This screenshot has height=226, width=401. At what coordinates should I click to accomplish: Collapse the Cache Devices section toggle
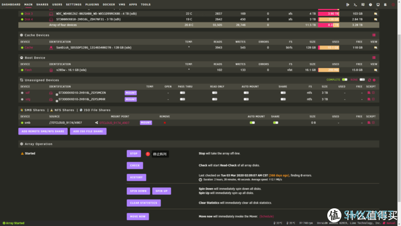point(374,35)
